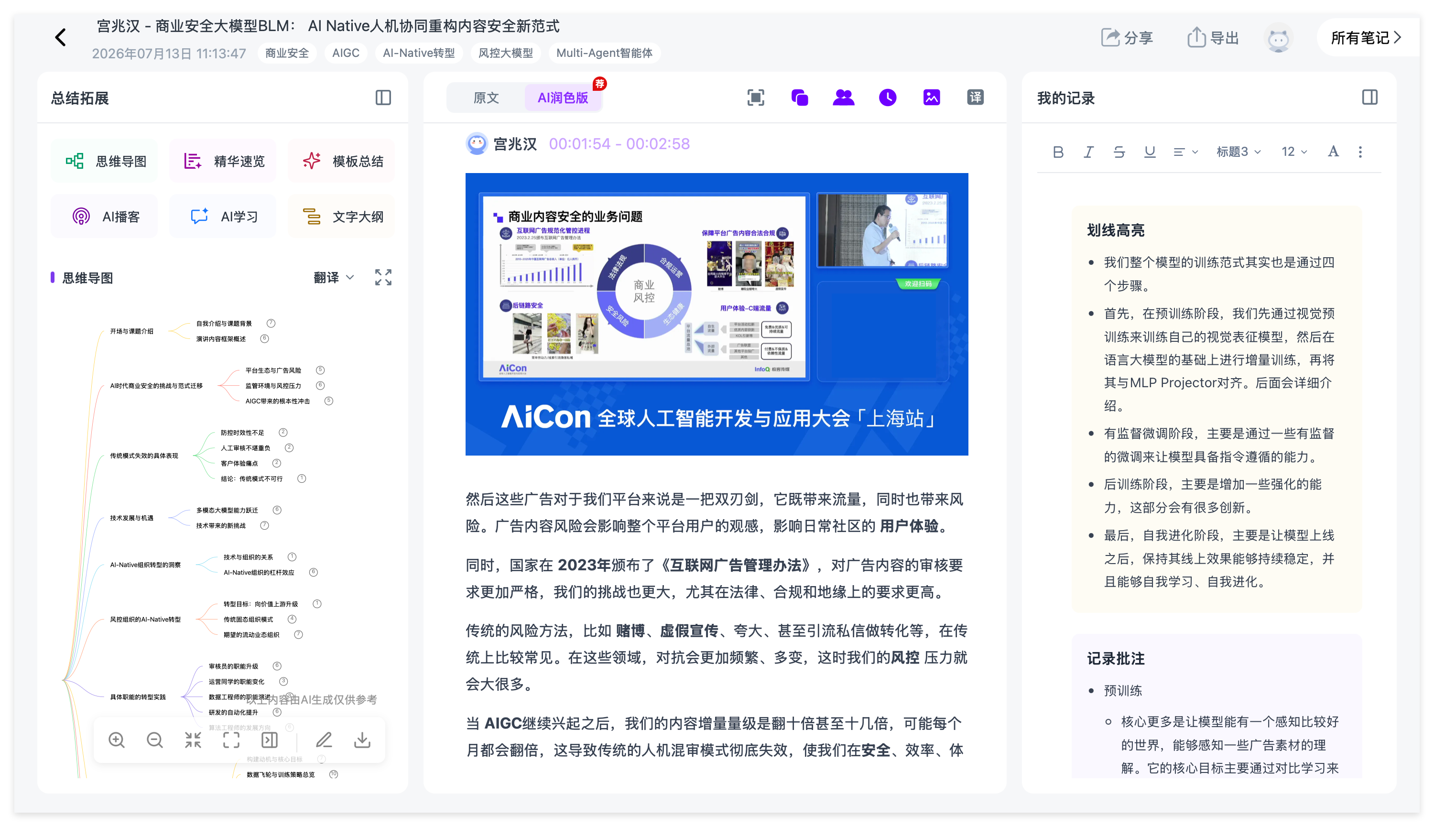Select the 商业安全 tag
This screenshot has width=1434, height=827.
click(287, 54)
